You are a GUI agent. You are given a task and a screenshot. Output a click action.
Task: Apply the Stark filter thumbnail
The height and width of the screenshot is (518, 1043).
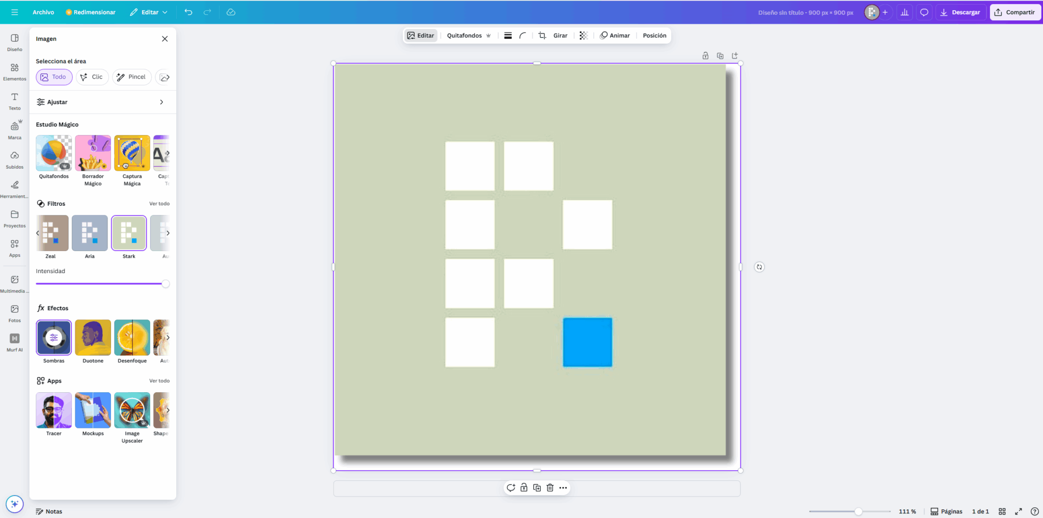click(x=128, y=233)
